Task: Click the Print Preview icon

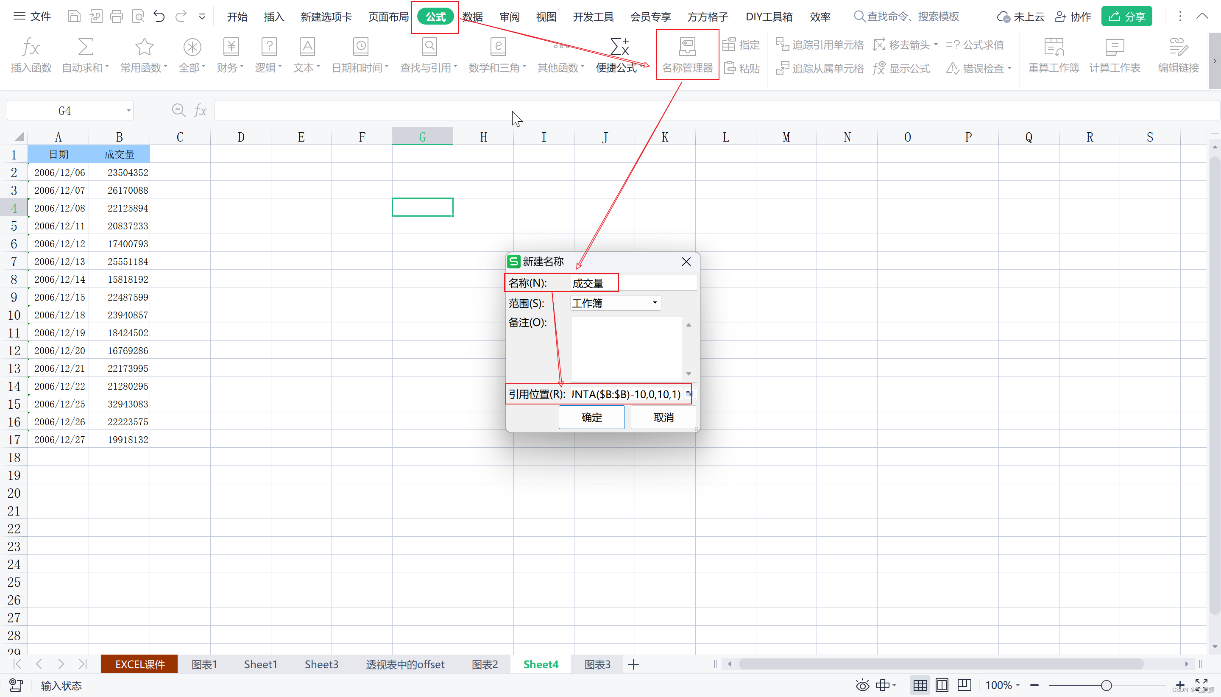Action: (138, 17)
